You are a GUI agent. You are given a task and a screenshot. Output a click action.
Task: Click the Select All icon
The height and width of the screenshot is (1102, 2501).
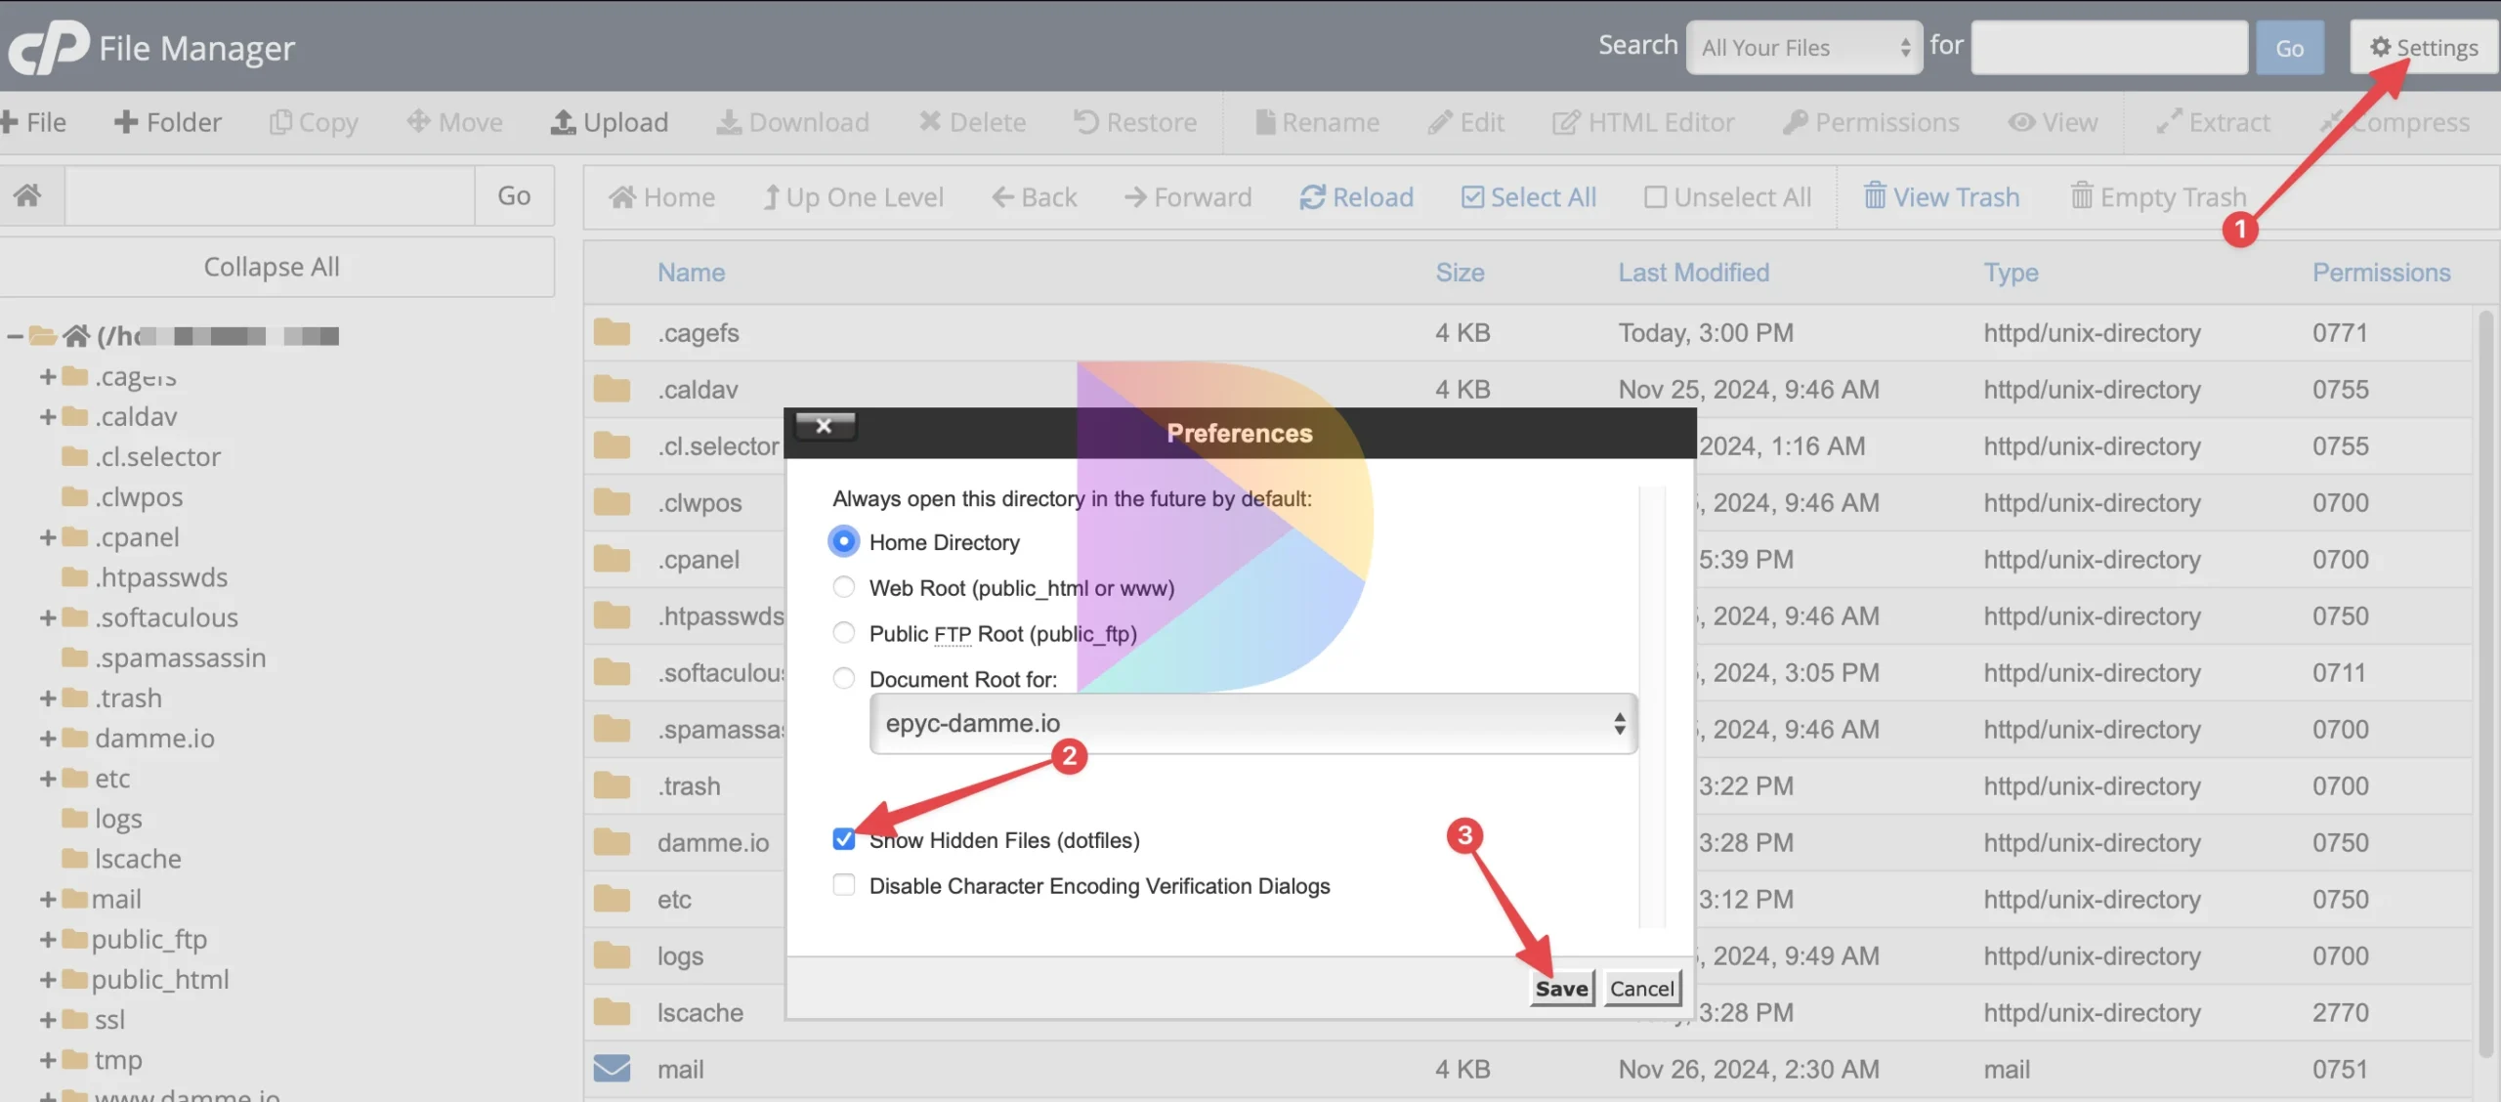click(1472, 197)
